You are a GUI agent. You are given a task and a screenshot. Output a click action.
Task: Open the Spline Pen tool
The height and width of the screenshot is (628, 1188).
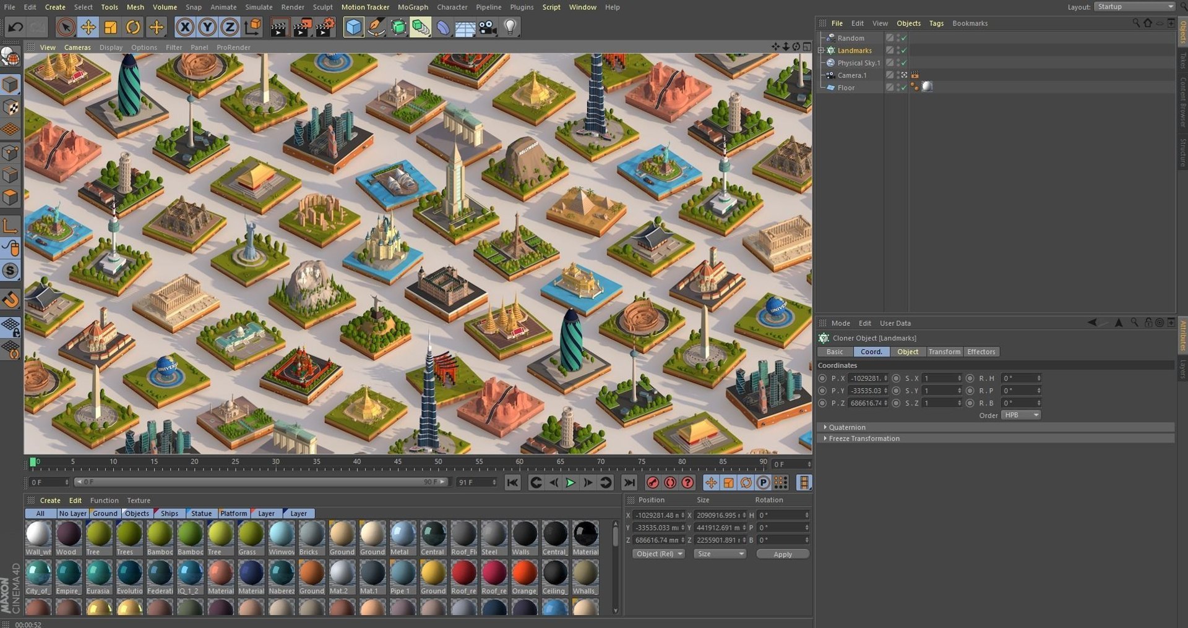click(376, 27)
